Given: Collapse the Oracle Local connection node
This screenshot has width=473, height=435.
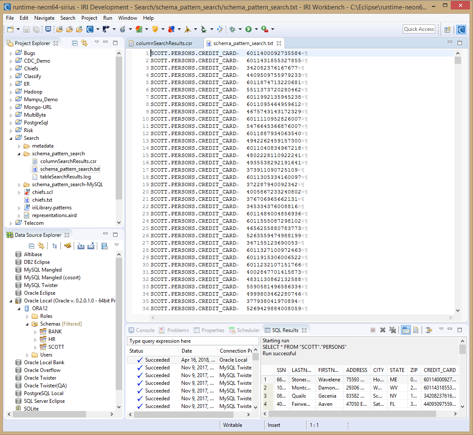Looking at the screenshot, I should coord(11,301).
